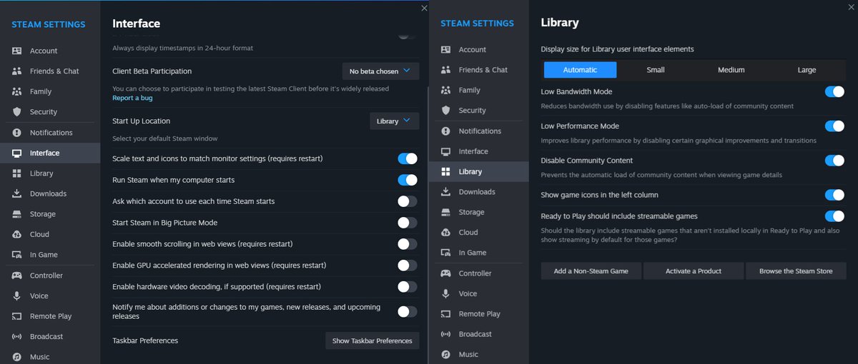The image size is (858, 364).
Task: Click Friends & Chat icon in right window
Action: 446,70
